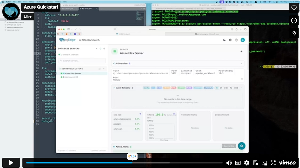Open Safari sidebar options dropdown arrow
The image size is (300, 168).
(72, 29)
